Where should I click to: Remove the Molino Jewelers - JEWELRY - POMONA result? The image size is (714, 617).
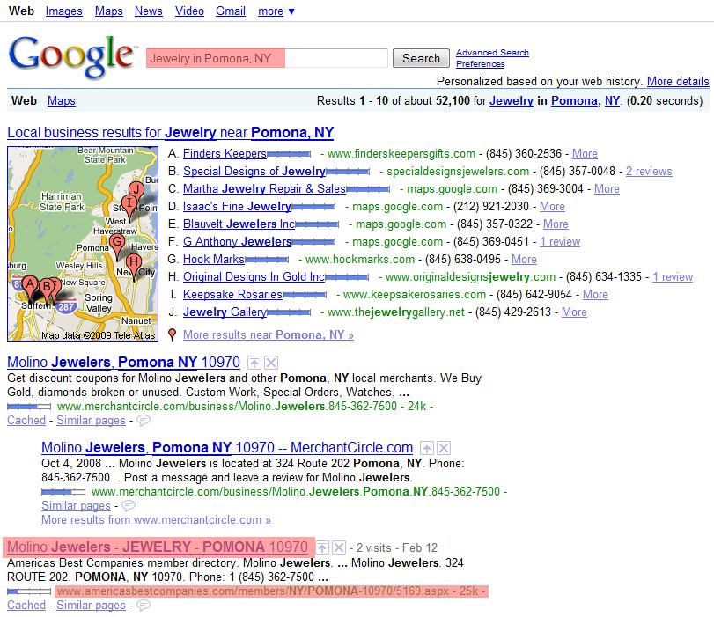pyautogui.click(x=339, y=547)
